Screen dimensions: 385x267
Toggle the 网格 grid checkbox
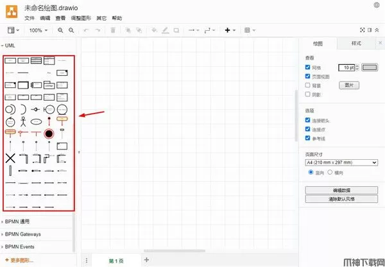307,67
